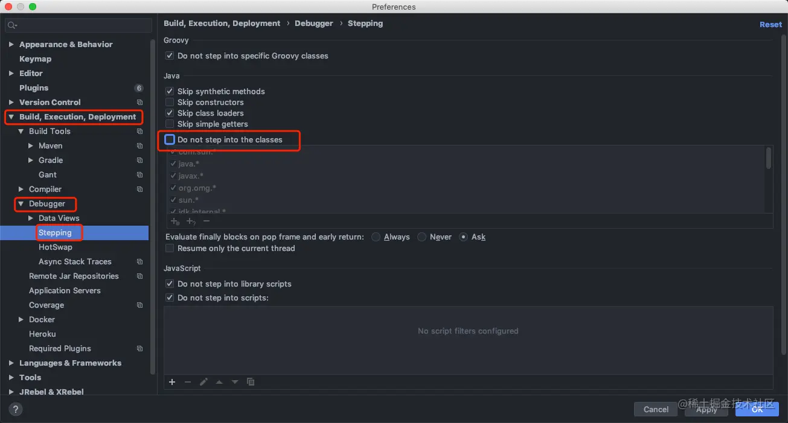Viewport: 788px width, 423px height.
Task: Uncheck Do not step into library scripts
Action: point(170,284)
